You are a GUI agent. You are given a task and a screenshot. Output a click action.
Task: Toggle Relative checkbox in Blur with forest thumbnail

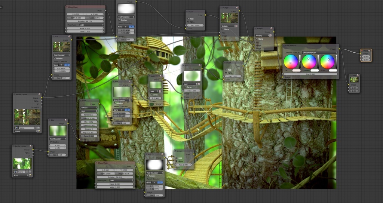(x=55, y=58)
